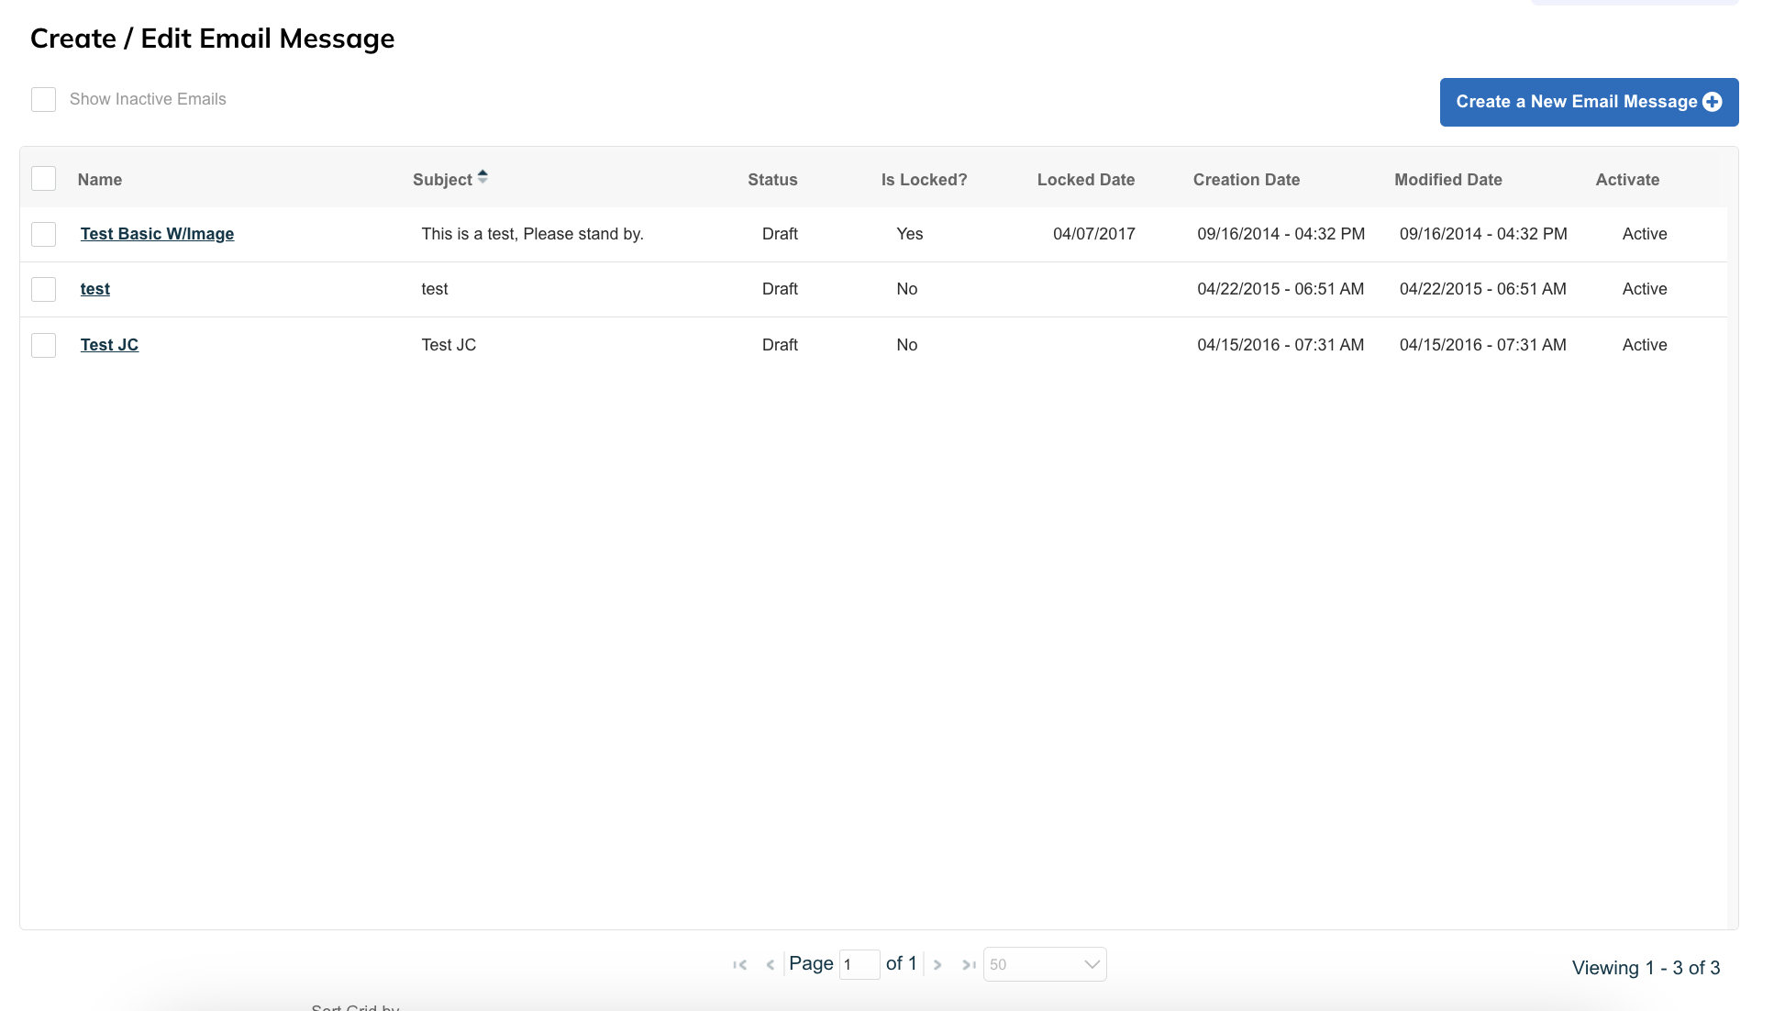This screenshot has width=1774, height=1011.
Task: Sort by Is Locked? column header
Action: click(x=924, y=180)
